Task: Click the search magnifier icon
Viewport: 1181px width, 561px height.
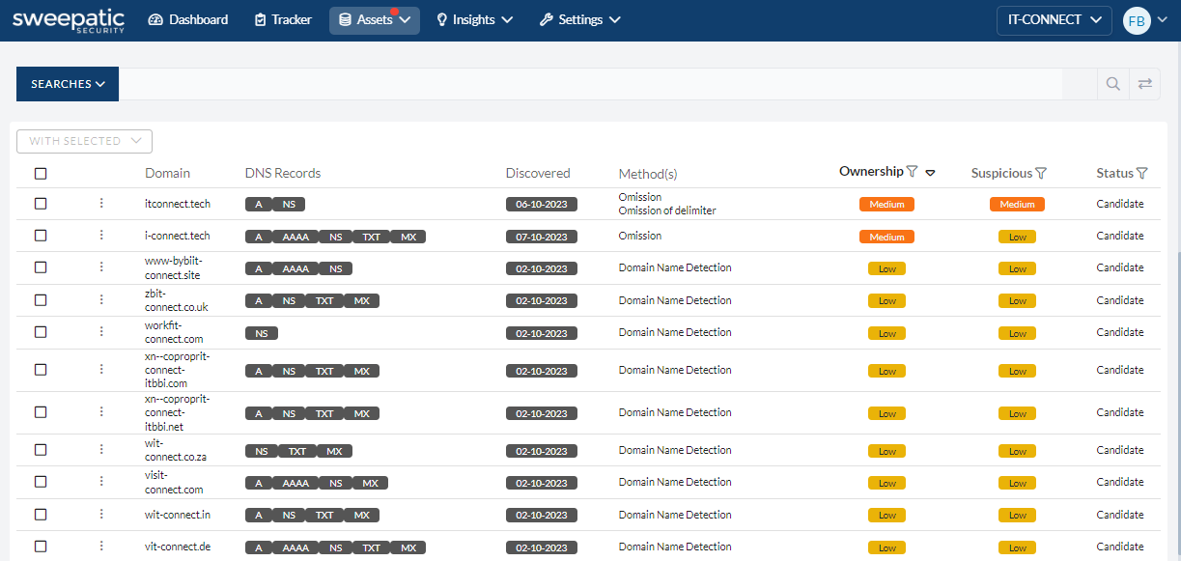Action: tap(1112, 84)
